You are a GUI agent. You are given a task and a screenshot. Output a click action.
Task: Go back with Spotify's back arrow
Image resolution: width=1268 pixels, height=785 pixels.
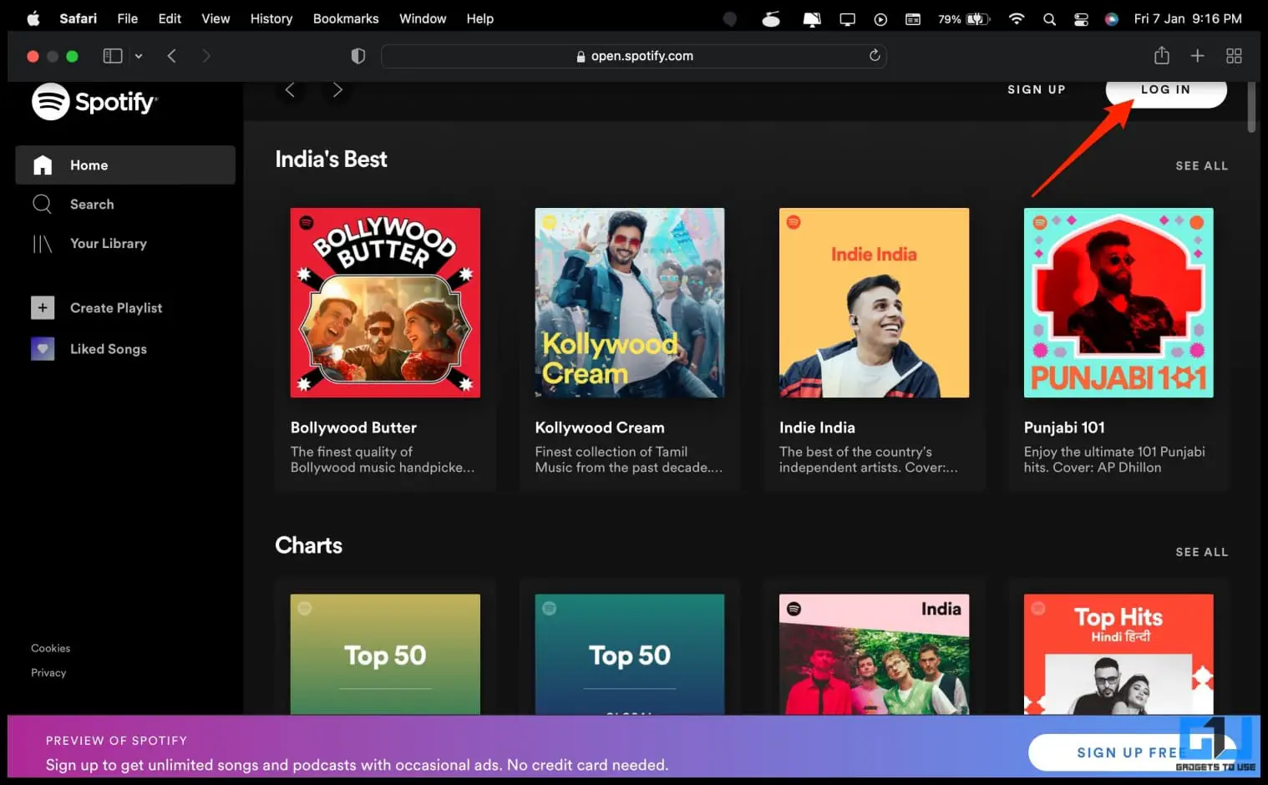[x=290, y=90]
